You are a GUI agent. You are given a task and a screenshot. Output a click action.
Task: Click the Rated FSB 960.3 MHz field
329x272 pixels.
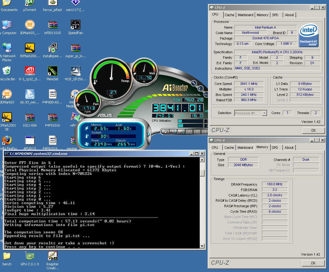point(249,100)
